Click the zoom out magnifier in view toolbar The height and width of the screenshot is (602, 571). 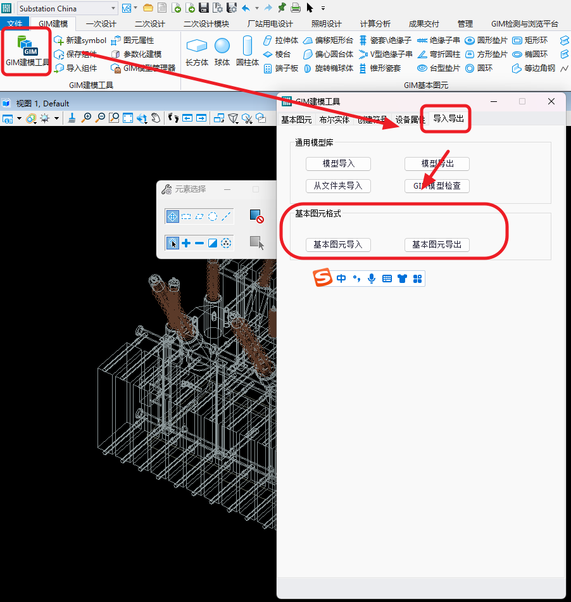pyautogui.click(x=100, y=118)
